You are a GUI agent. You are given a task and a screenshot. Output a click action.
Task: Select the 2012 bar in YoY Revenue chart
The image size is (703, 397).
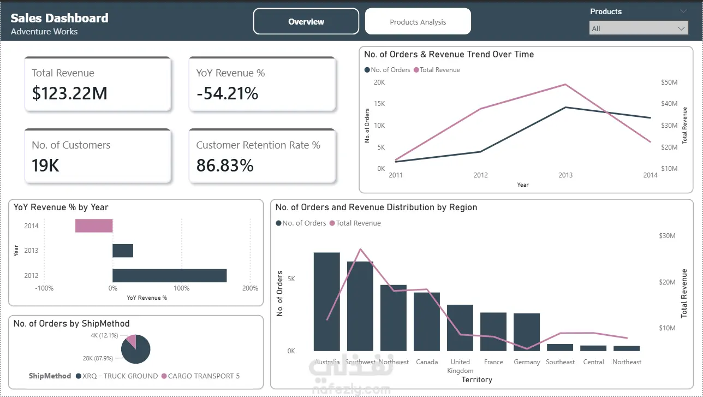[169, 275]
